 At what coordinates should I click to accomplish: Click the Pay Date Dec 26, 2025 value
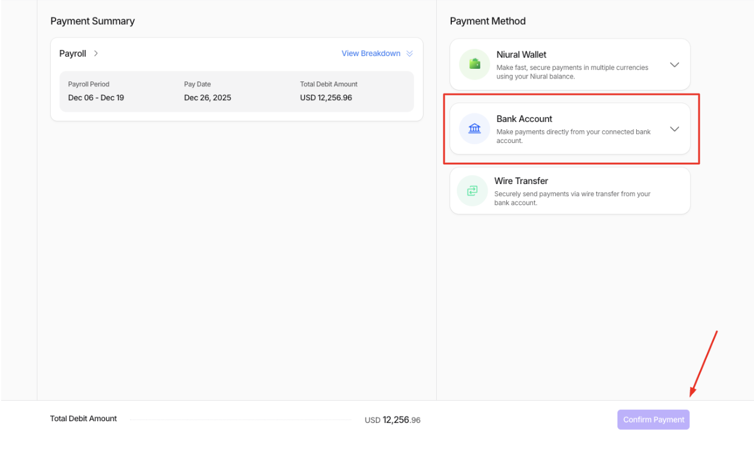coord(207,98)
